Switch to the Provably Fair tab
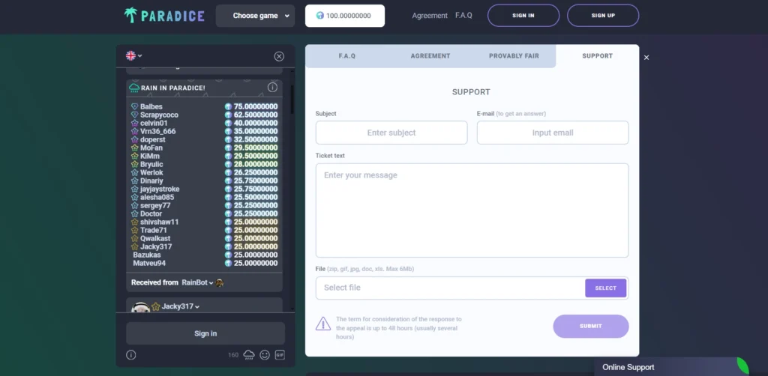Screen dimensions: 768x376 (x=514, y=56)
